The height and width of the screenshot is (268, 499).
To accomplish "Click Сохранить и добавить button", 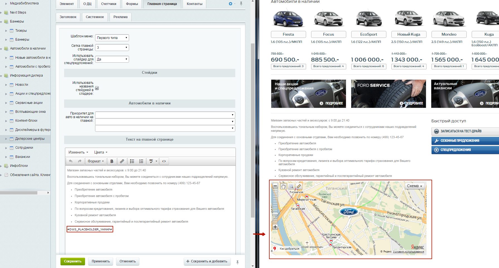I will point(207,261).
